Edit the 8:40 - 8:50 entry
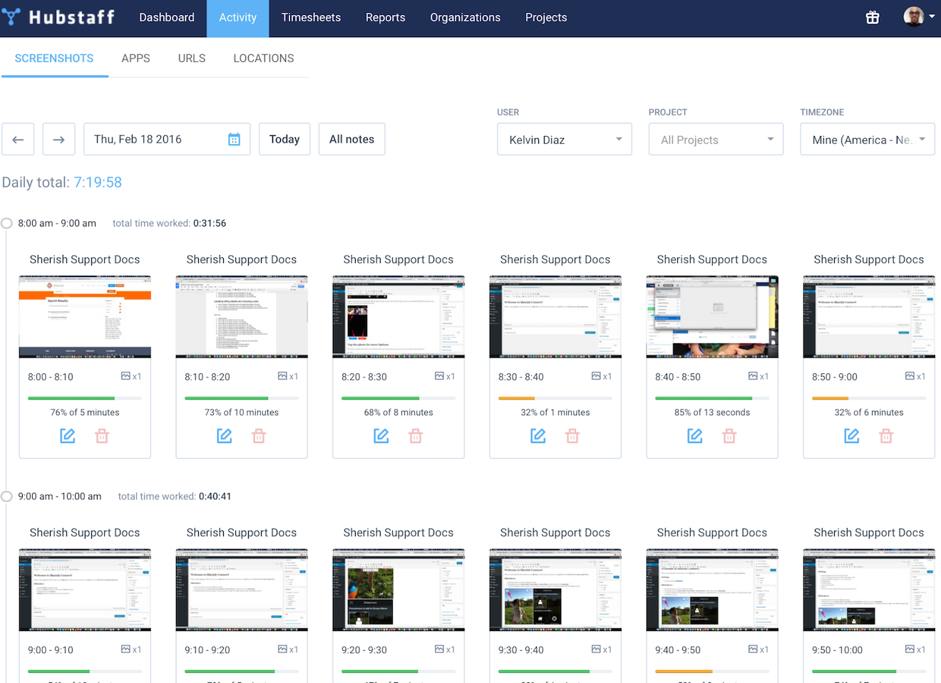 [695, 436]
